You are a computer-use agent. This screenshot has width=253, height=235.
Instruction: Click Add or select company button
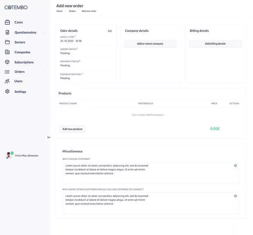150,44
